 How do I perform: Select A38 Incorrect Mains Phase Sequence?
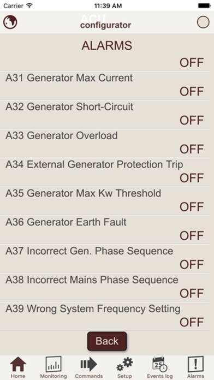(104, 287)
